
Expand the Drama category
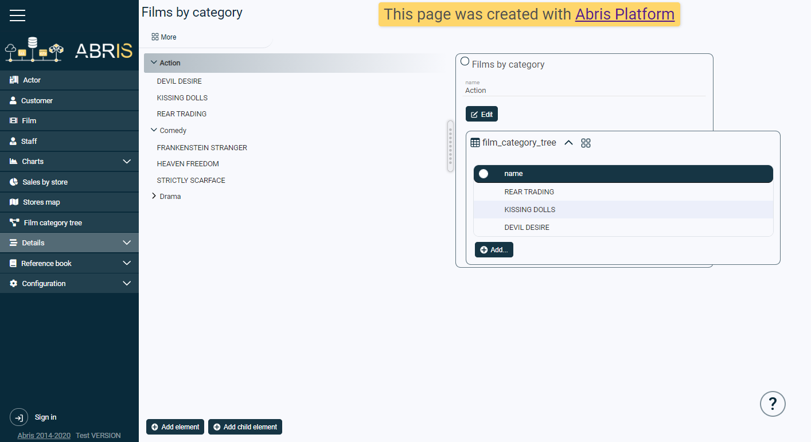153,196
